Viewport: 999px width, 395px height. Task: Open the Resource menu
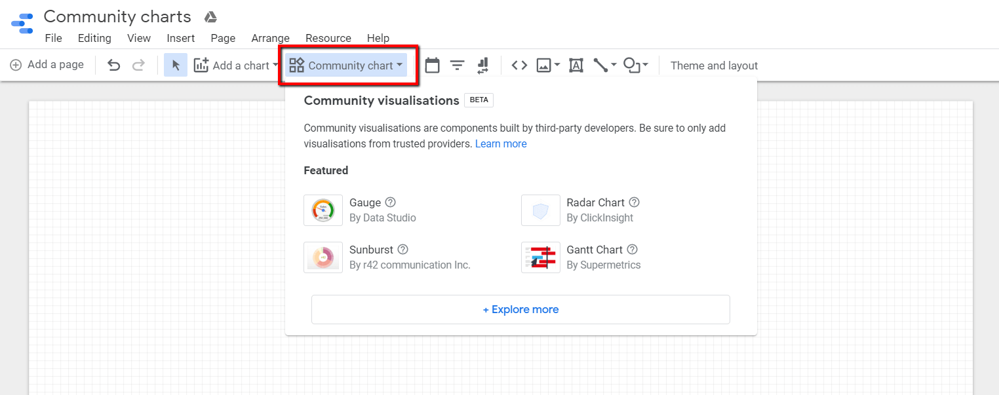tap(328, 38)
